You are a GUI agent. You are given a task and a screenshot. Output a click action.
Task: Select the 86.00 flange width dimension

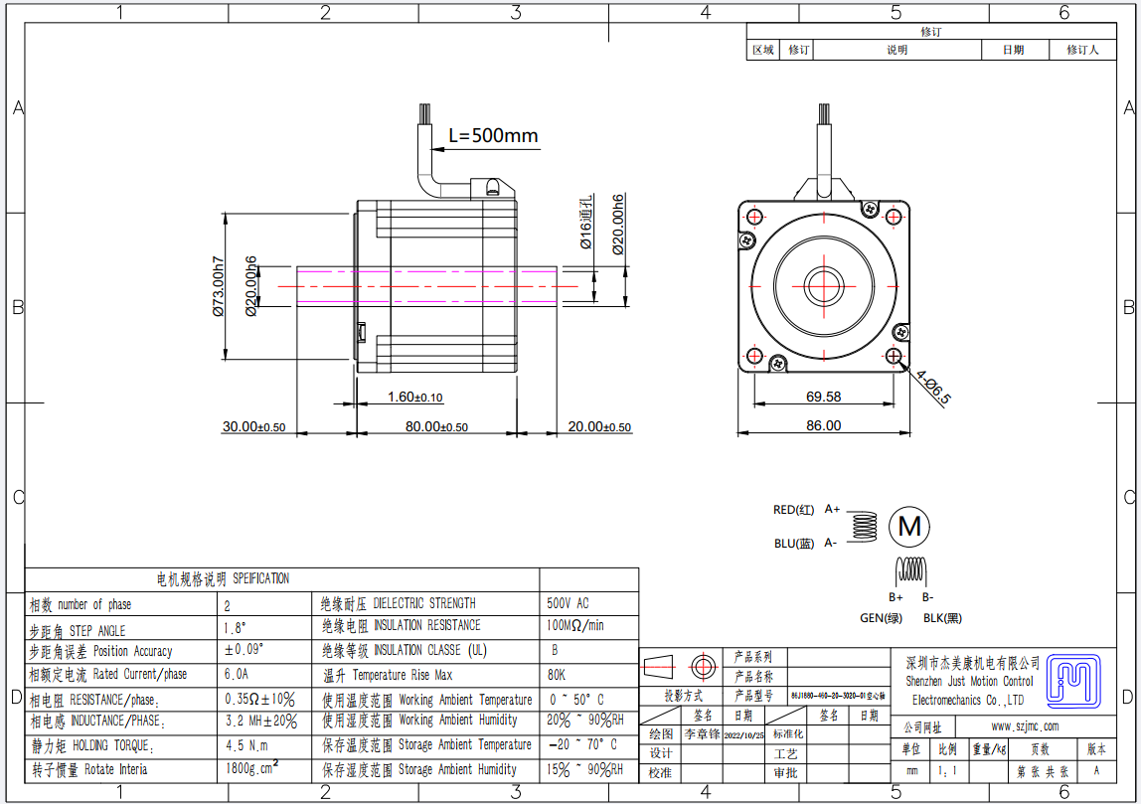823,425
